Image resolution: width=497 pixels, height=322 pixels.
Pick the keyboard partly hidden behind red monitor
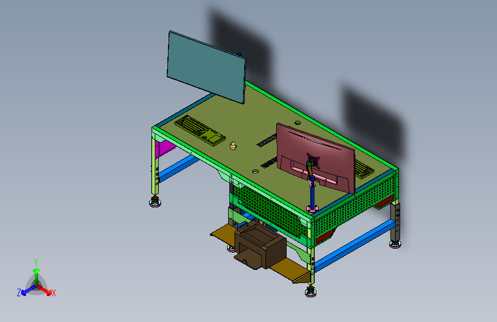tap(363, 169)
